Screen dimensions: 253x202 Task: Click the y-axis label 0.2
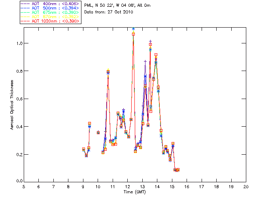[x=19, y=154]
